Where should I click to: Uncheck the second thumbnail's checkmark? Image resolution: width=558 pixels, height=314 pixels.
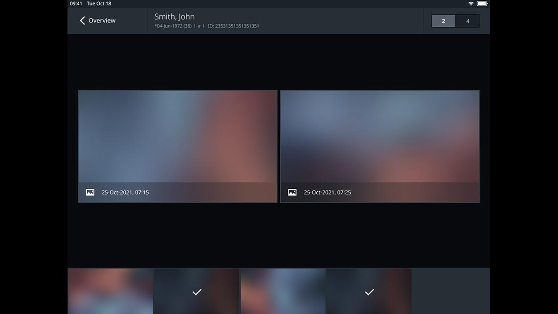(197, 292)
